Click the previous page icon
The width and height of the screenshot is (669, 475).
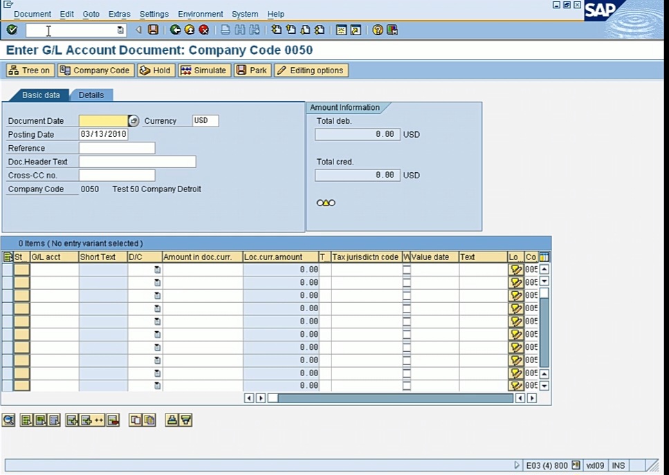click(291, 30)
